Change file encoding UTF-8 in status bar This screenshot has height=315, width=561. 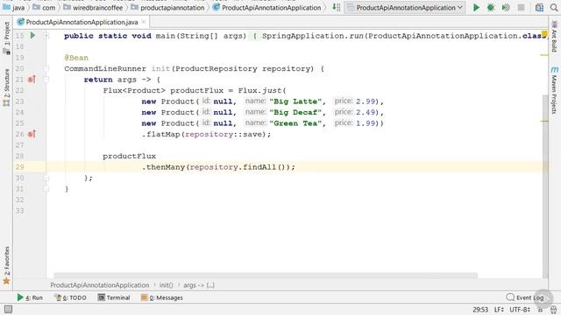point(520,309)
